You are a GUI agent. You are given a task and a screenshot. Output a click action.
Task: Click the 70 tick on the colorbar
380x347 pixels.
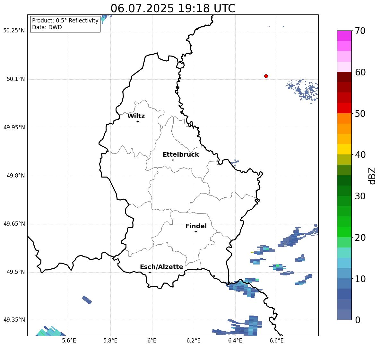[x=360, y=31]
